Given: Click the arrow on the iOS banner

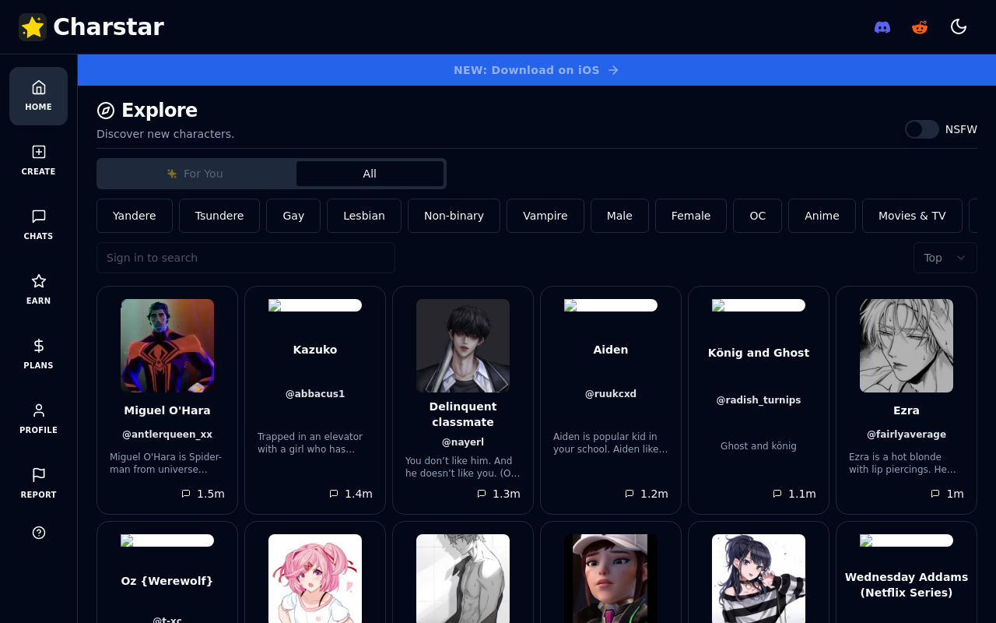Looking at the screenshot, I should pos(613,70).
